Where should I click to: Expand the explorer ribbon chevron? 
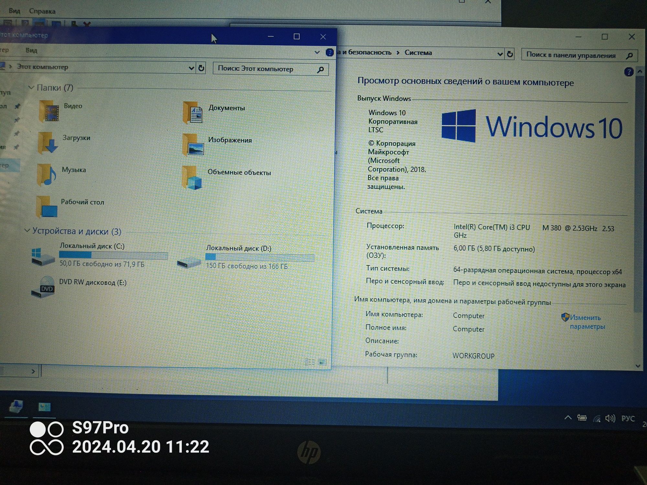[317, 52]
